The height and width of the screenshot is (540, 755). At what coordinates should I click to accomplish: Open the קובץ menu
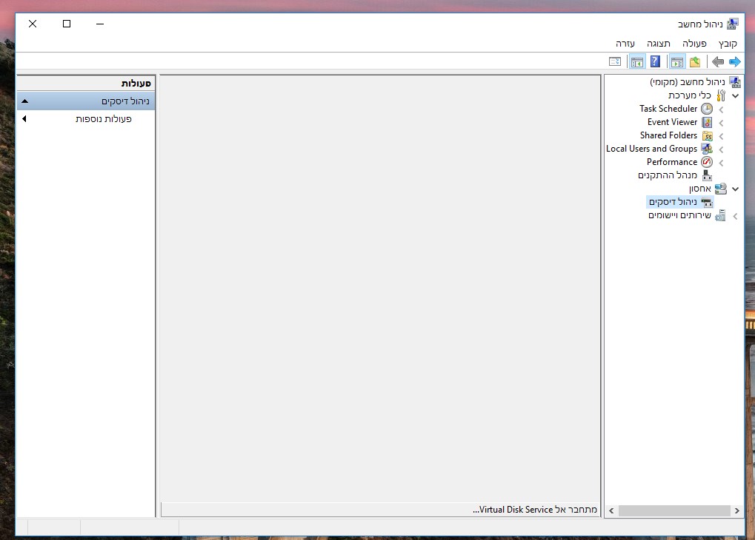click(x=728, y=44)
